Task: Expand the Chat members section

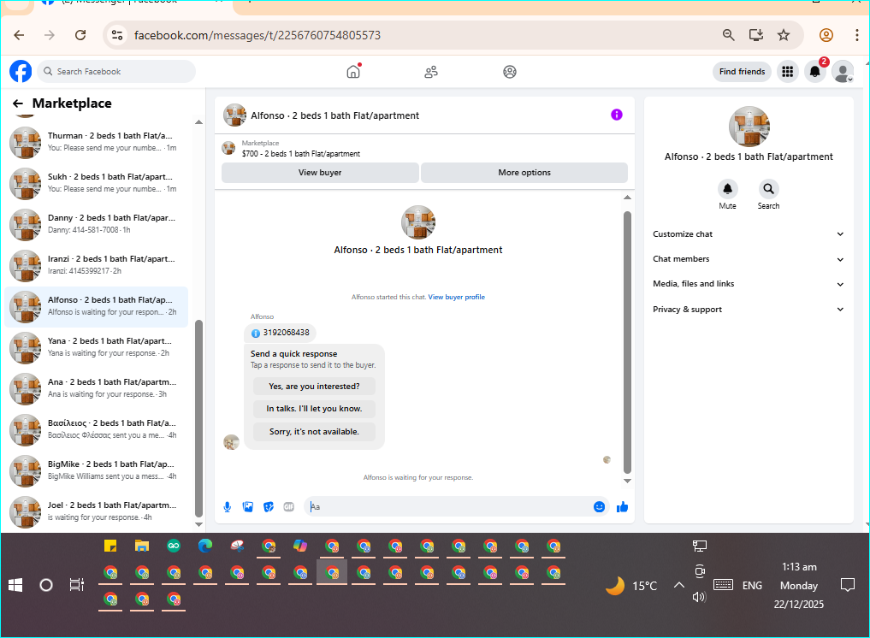Action: tap(749, 259)
